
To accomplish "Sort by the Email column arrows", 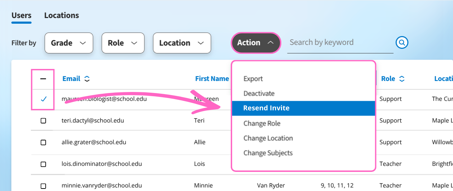I will click(x=87, y=79).
